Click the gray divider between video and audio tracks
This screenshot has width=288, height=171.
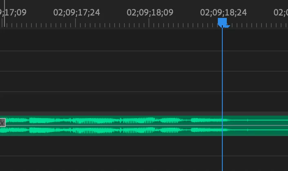click(144, 114)
